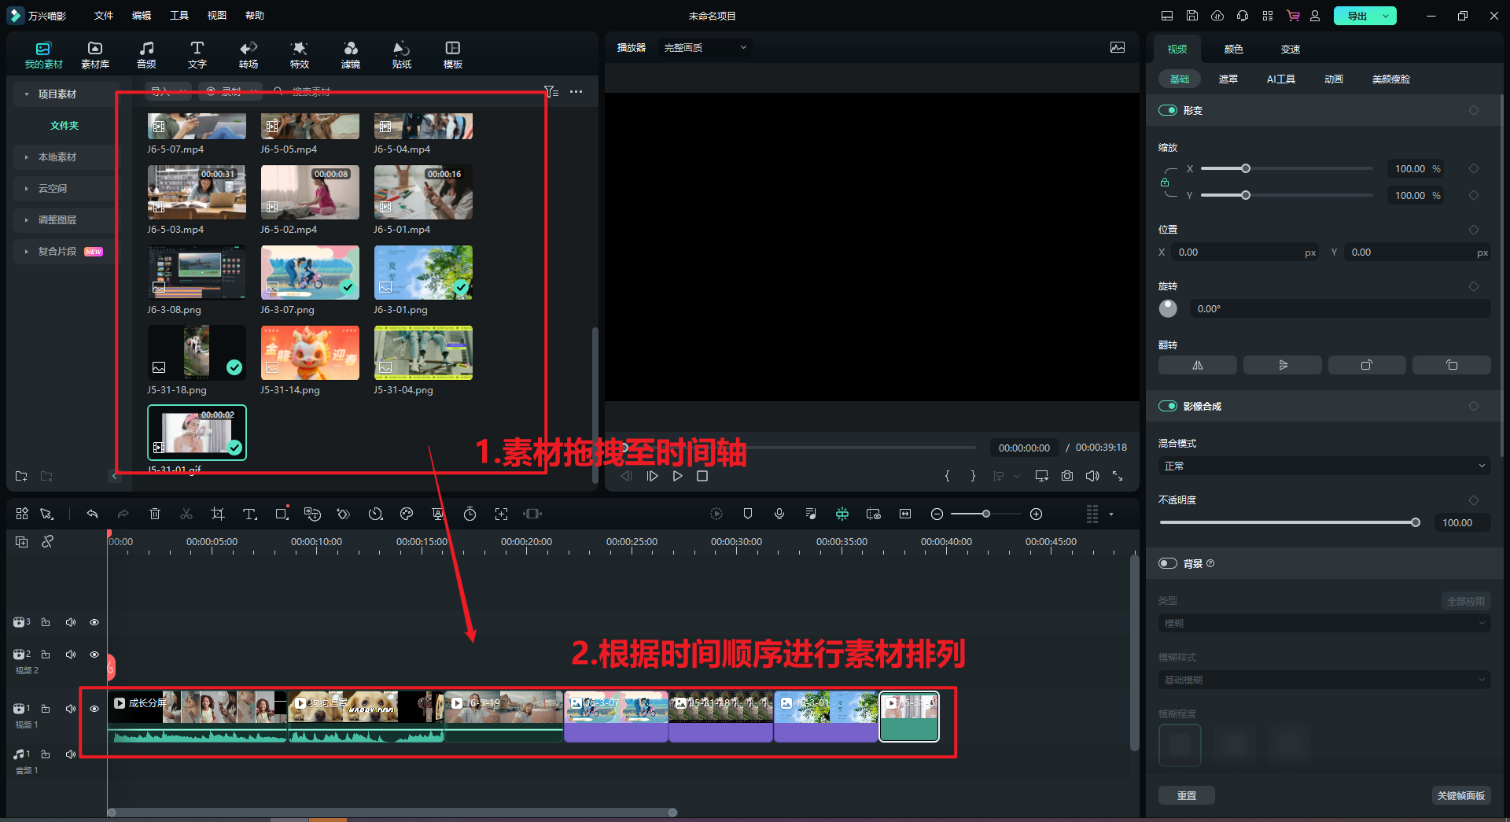The image size is (1510, 822).
Task: Open the 完整画质 quality dropdown
Action: (705, 48)
